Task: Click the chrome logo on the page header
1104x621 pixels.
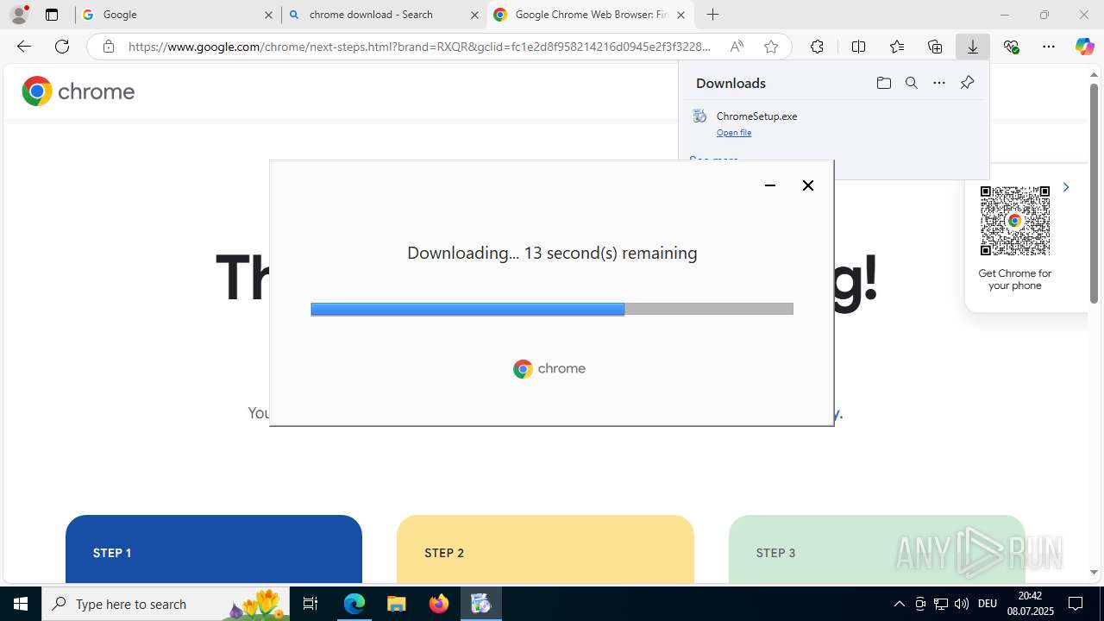Action: pyautogui.click(x=78, y=91)
